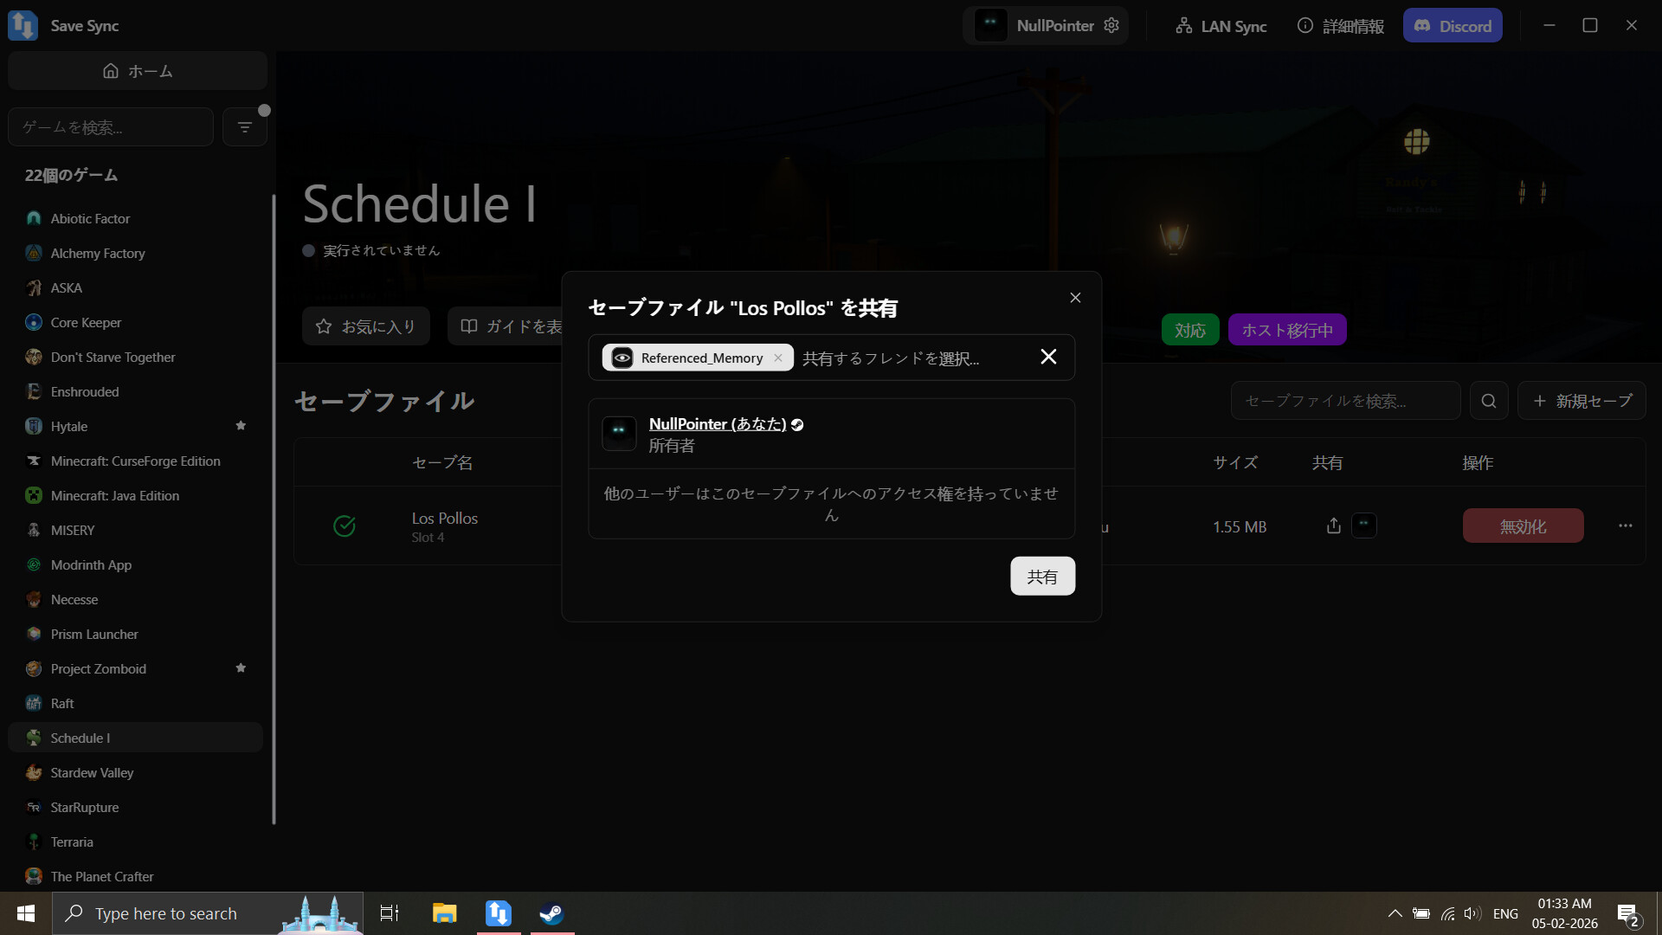Viewport: 1662px width, 935px height.
Task: Click the Modrinth App icon
Action: [34, 564]
